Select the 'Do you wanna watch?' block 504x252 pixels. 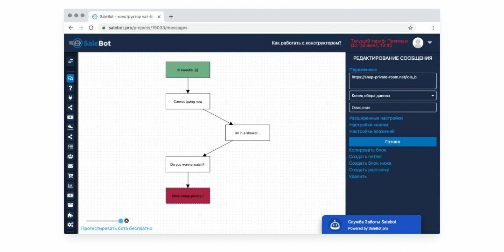point(188,164)
